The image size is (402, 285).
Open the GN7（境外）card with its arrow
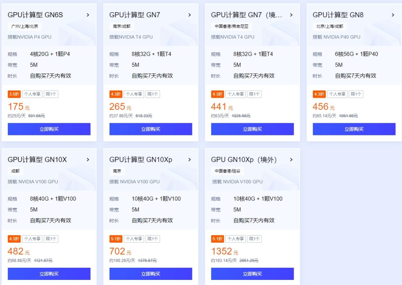291,15
